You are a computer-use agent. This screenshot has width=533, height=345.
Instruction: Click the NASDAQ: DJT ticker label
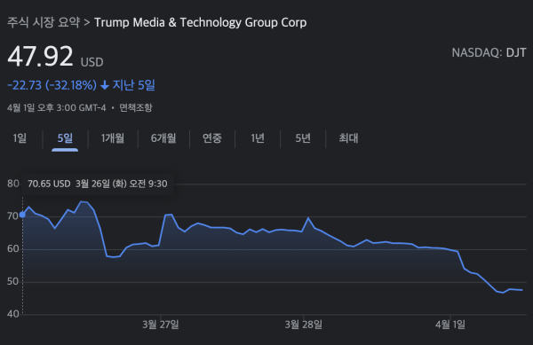click(x=489, y=52)
